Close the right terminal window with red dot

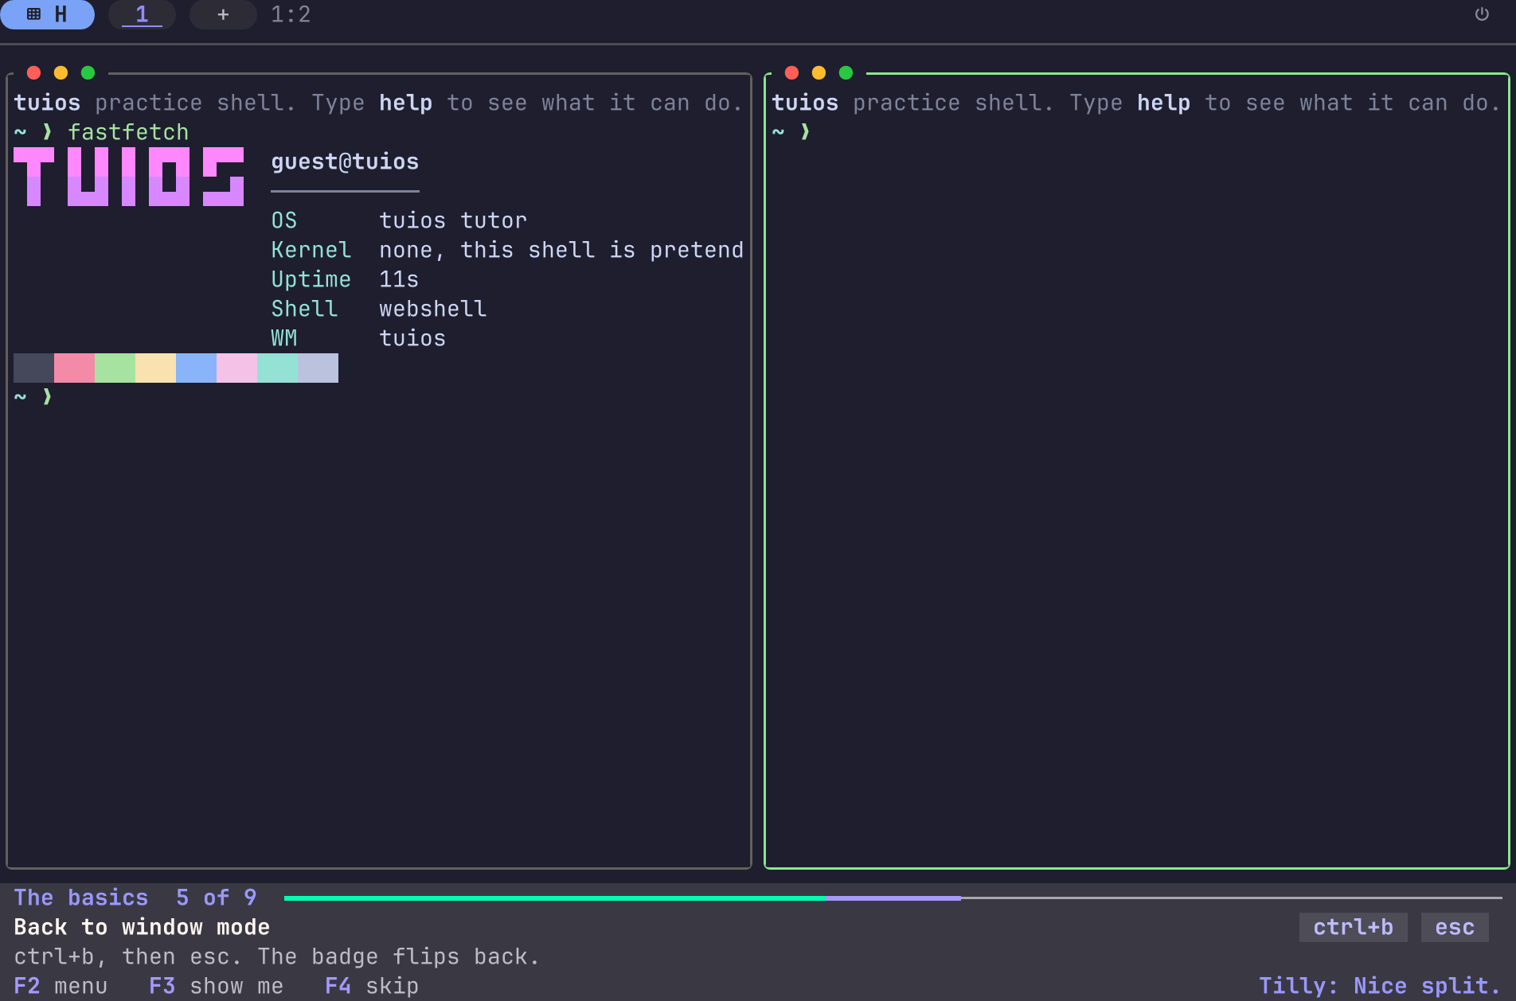791,72
